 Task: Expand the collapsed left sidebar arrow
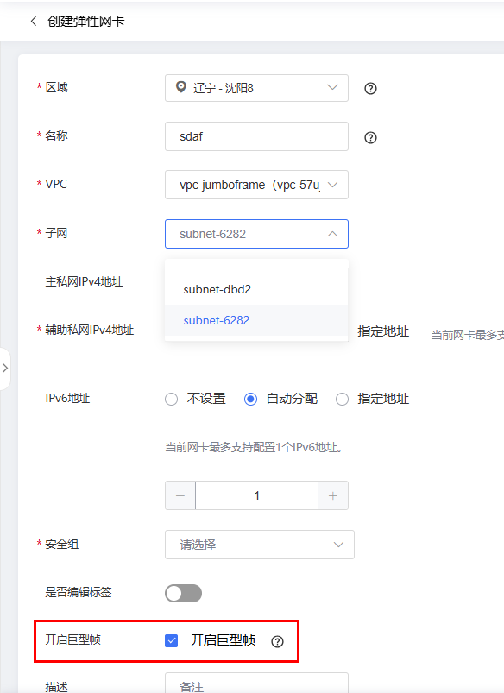click(5, 369)
